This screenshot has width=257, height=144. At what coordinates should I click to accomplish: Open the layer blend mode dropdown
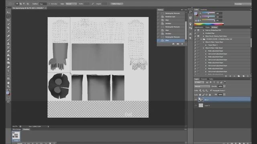click(x=202, y=86)
